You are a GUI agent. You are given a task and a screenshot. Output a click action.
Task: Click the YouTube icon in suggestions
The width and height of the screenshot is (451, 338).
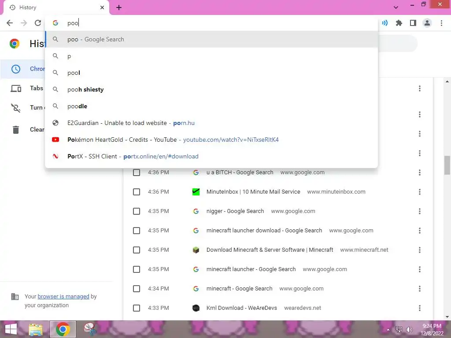55,140
